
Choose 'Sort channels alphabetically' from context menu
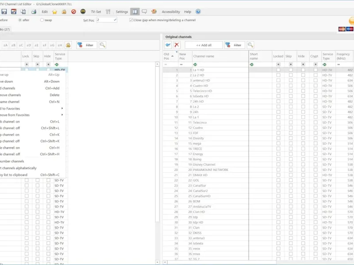click(x=18, y=168)
